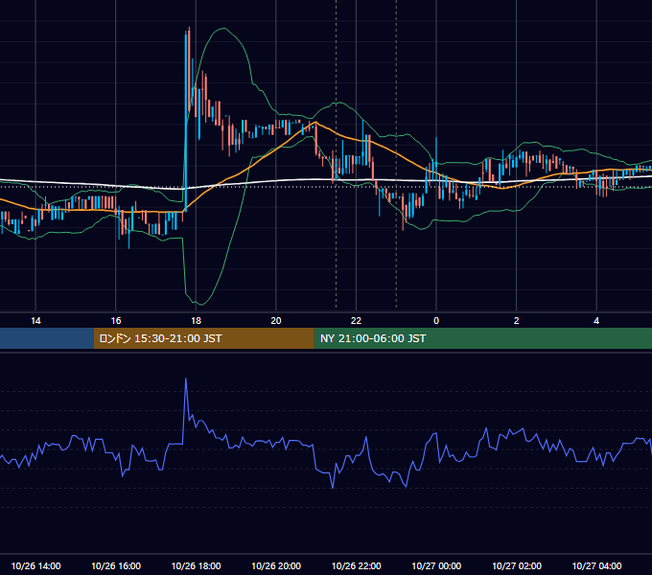The image size is (652, 575).
Task: Click the hour label 22 on time axis
Action: tap(356, 321)
